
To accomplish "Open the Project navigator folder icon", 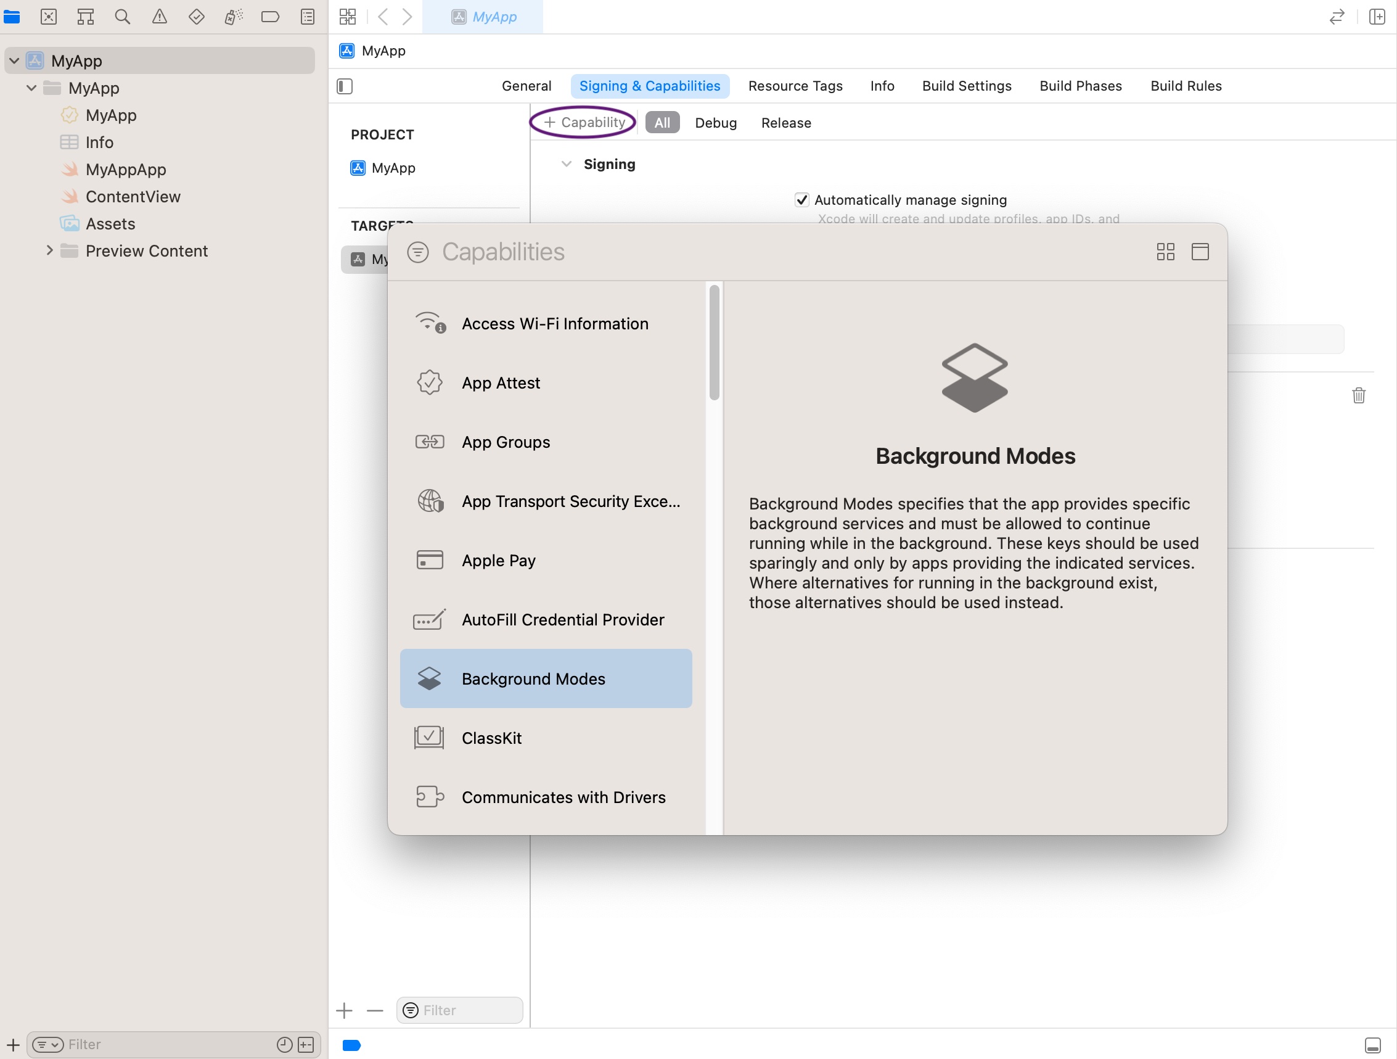I will tap(12, 17).
